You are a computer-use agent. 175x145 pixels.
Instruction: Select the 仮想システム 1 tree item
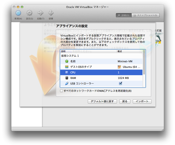pos(70,56)
